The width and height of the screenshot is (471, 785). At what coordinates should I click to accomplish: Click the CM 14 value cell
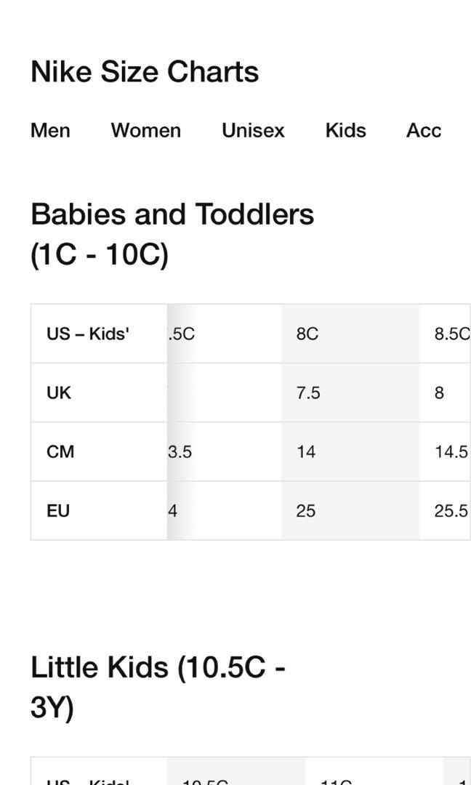tap(350, 451)
